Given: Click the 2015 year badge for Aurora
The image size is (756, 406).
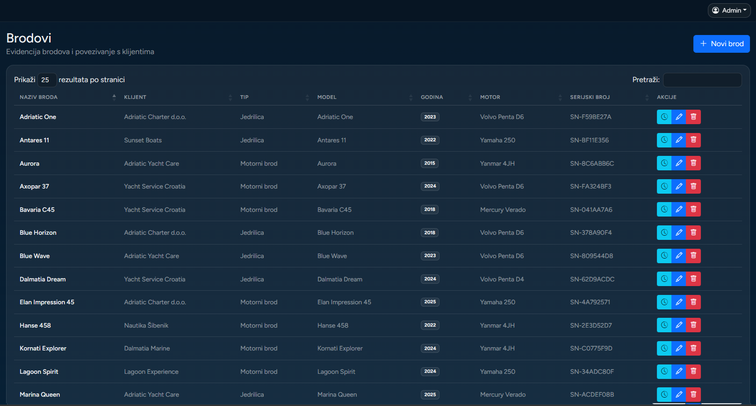Looking at the screenshot, I should tap(430, 163).
